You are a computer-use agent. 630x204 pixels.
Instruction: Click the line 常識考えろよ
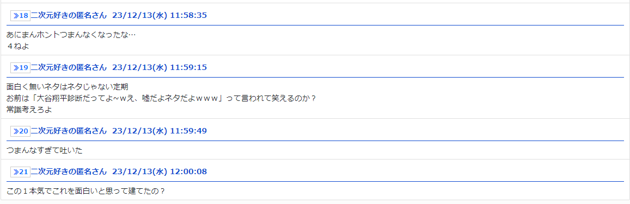(30, 109)
